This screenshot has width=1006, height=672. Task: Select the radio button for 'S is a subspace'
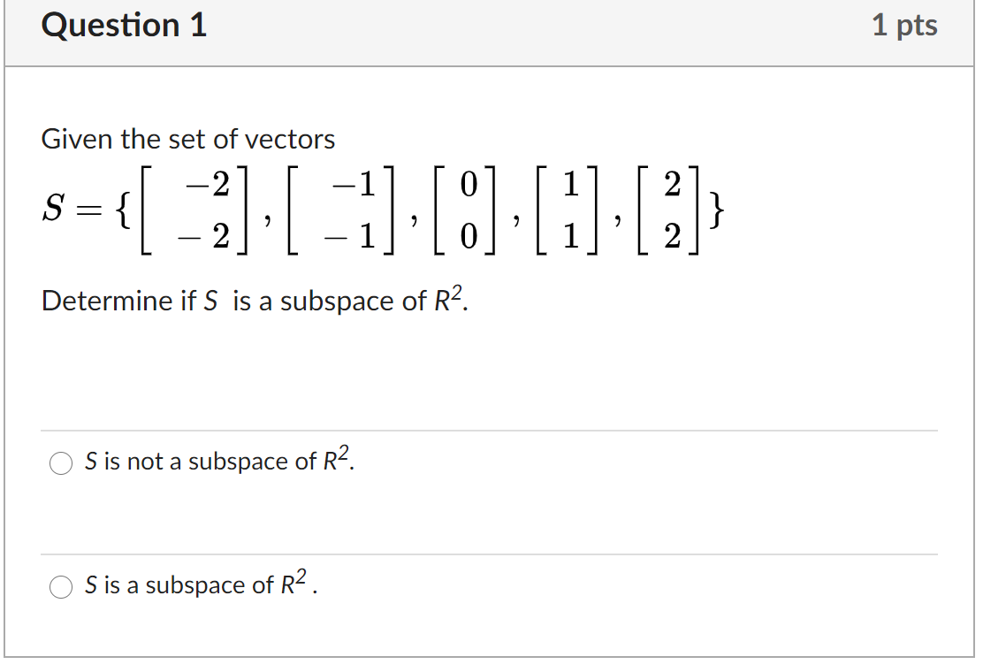(60, 585)
